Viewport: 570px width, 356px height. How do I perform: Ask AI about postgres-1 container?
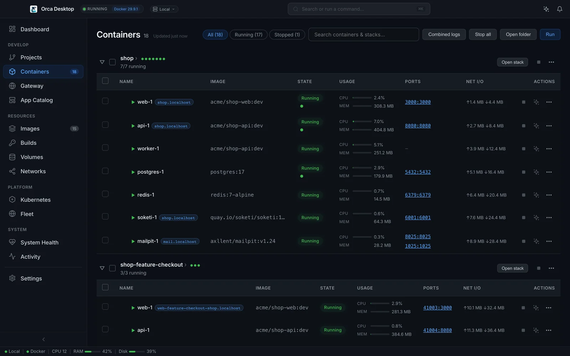[x=536, y=172]
